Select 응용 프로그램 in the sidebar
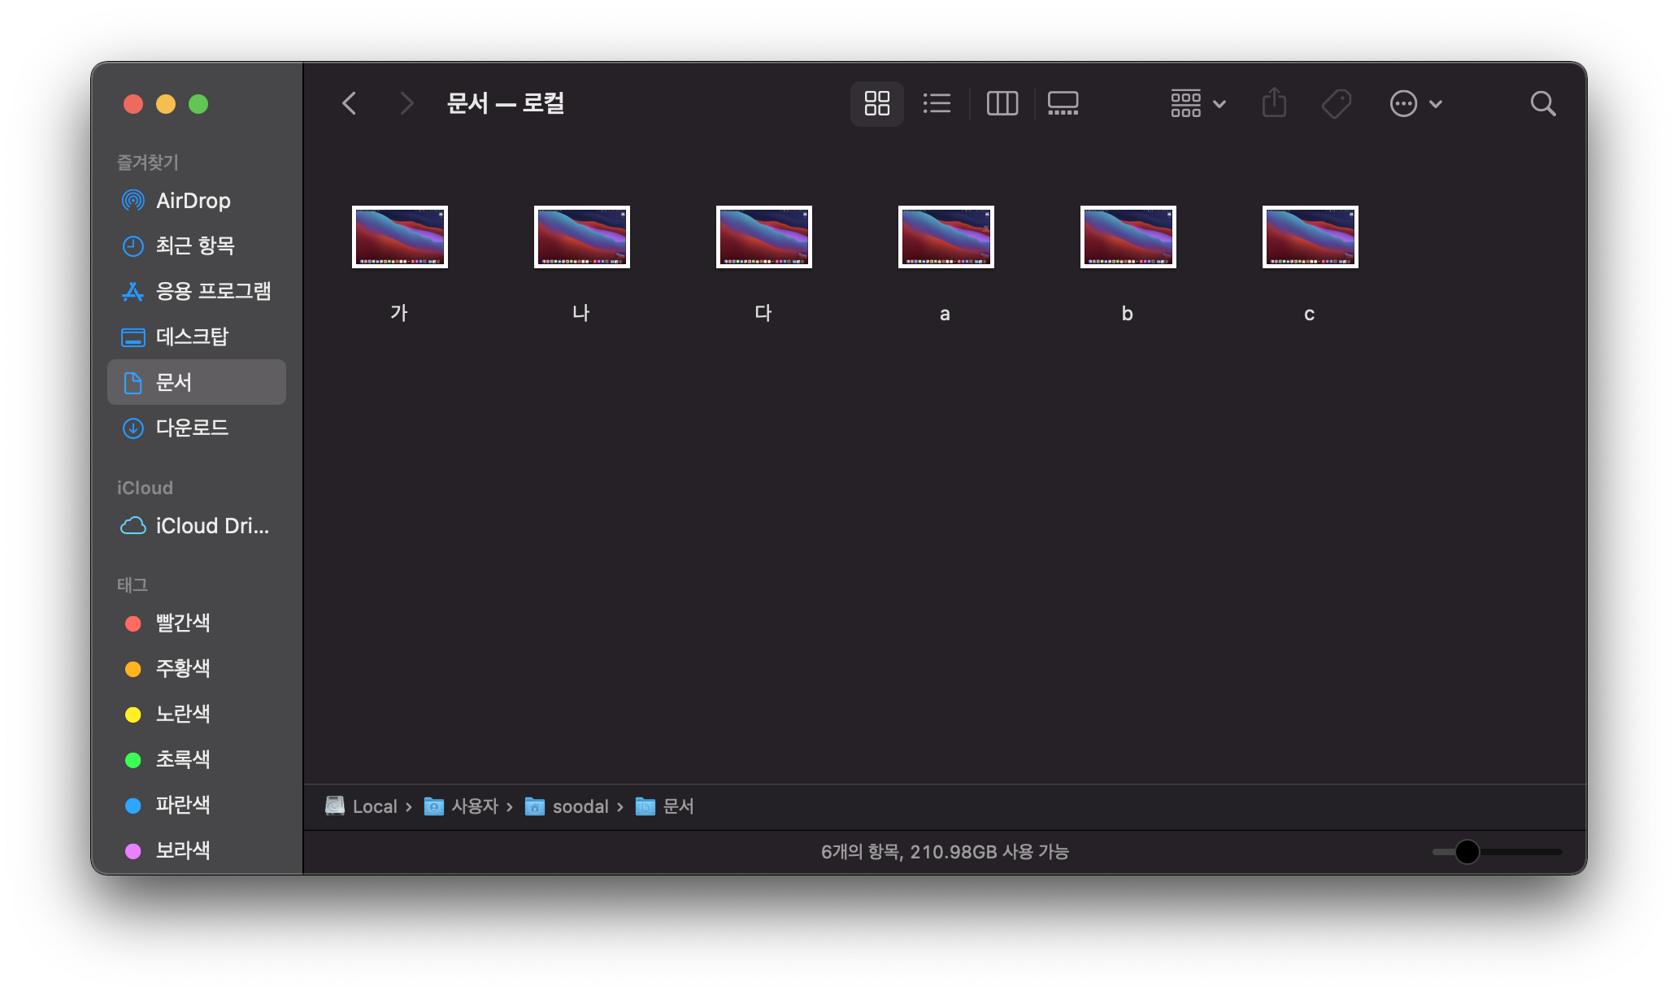This screenshot has width=1678, height=995. pyautogui.click(x=212, y=291)
